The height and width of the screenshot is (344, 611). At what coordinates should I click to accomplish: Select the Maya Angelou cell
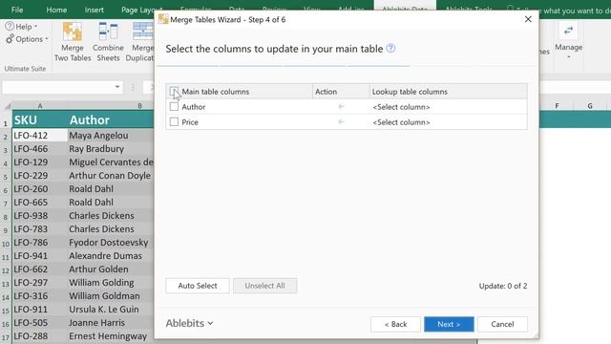(x=111, y=136)
